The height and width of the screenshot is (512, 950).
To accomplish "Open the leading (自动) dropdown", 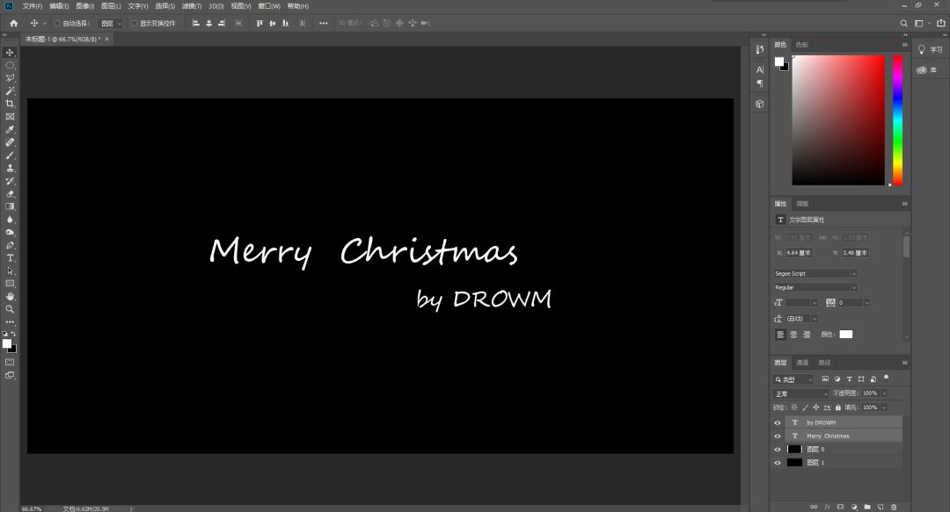I will click(x=802, y=318).
